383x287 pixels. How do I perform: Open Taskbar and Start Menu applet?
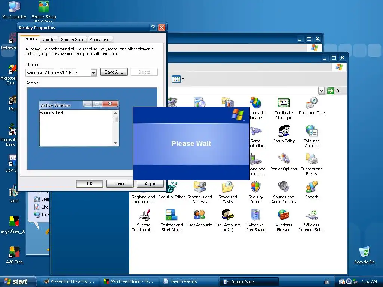point(171,220)
